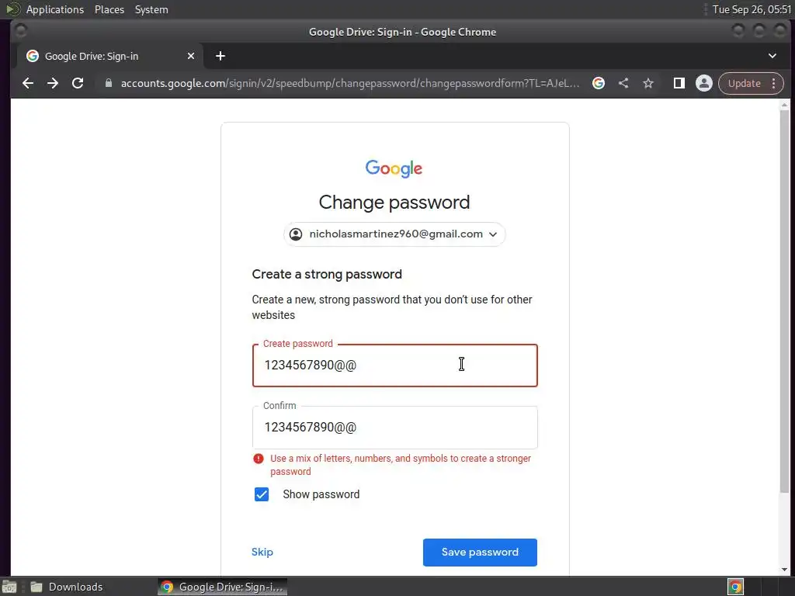
Task: Click show desktop icon in taskbar
Action: pyautogui.click(x=9, y=587)
